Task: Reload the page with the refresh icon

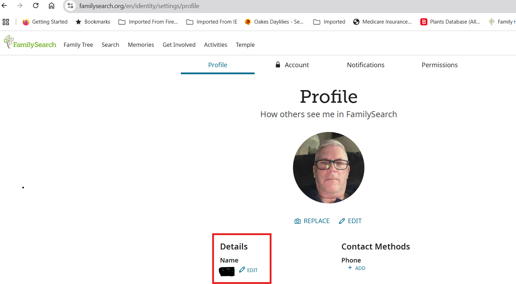Action: [x=36, y=6]
